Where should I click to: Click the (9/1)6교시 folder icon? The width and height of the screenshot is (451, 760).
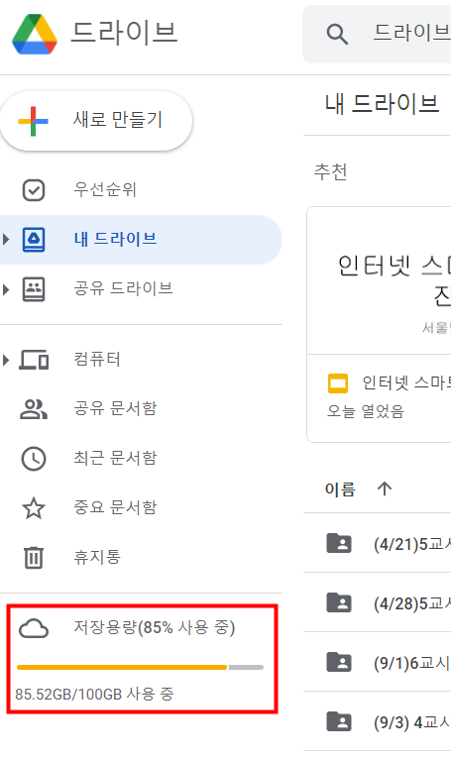point(339,662)
